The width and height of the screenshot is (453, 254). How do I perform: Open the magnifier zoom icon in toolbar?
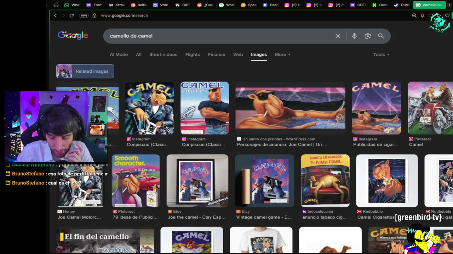(x=414, y=16)
